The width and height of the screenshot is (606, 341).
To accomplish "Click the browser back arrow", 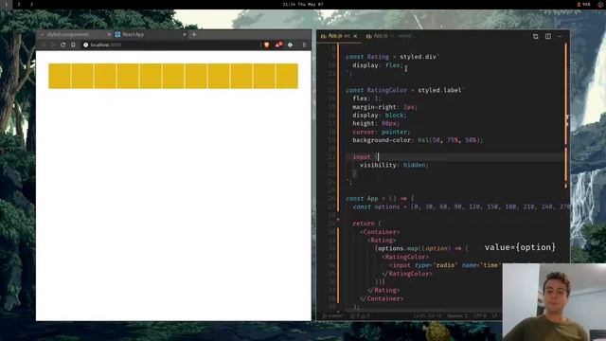I will [43, 45].
